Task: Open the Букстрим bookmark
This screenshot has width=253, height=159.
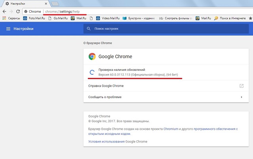Action: tap(139, 18)
